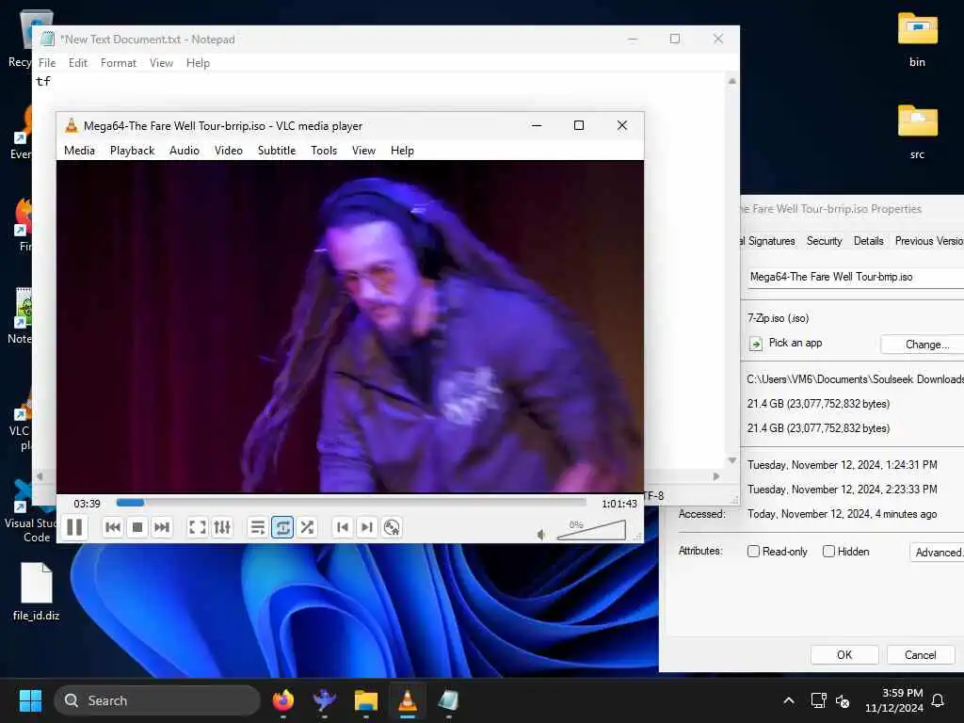Click Cancel in Properties dialog

coord(921,655)
